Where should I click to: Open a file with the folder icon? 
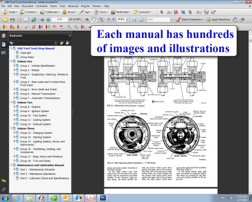click(x=5, y=20)
